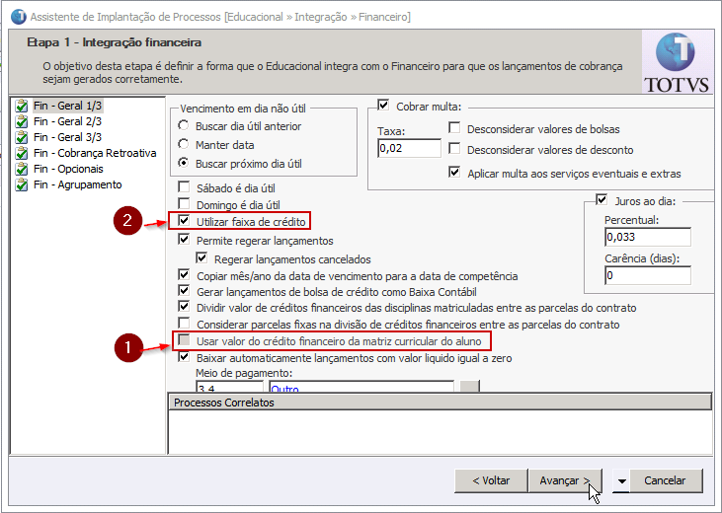The width and height of the screenshot is (722, 513).
Task: Choose the Manter data radio button
Action: [184, 145]
